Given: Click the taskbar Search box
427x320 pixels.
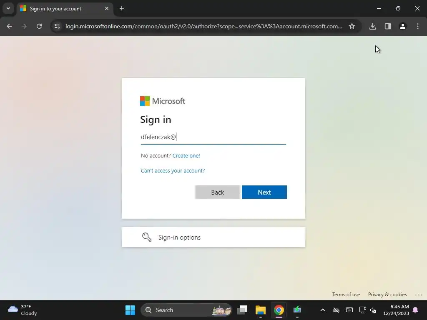Looking at the screenshot, I should 186,310.
